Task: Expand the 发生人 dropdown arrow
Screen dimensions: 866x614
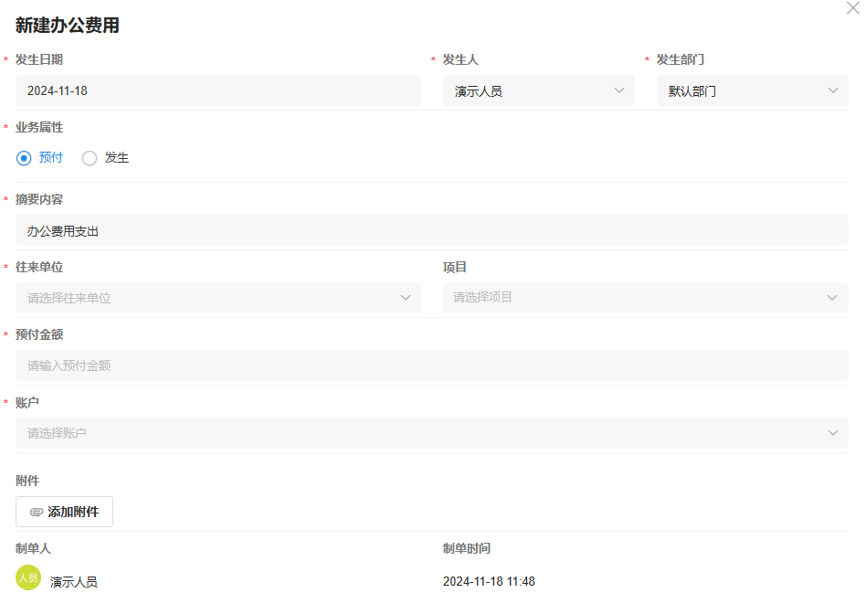Action: (x=619, y=90)
